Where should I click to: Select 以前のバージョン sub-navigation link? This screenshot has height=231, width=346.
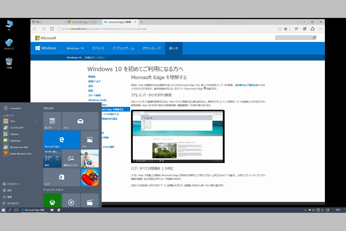point(95,57)
